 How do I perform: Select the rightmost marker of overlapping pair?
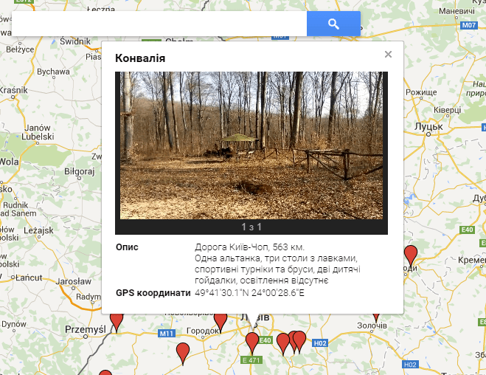[299, 342]
